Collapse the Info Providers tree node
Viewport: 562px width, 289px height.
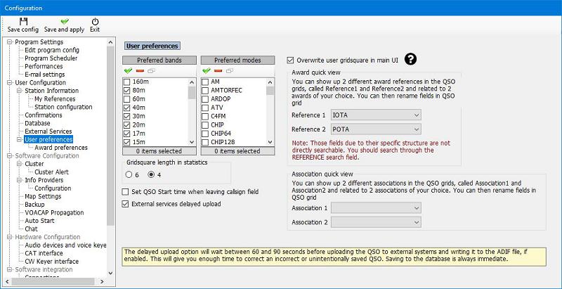point(19,180)
